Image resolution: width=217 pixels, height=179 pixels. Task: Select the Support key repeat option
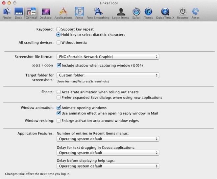point(59,29)
